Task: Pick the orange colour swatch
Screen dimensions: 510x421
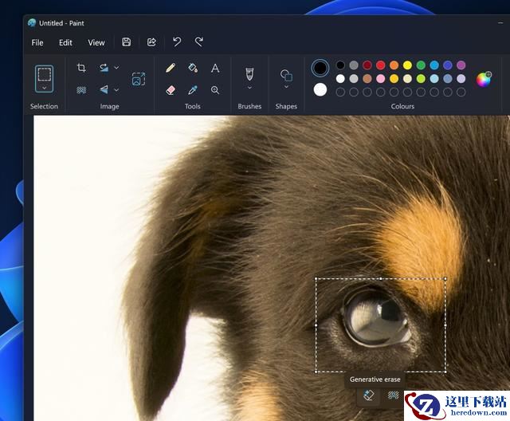Action: click(x=394, y=65)
